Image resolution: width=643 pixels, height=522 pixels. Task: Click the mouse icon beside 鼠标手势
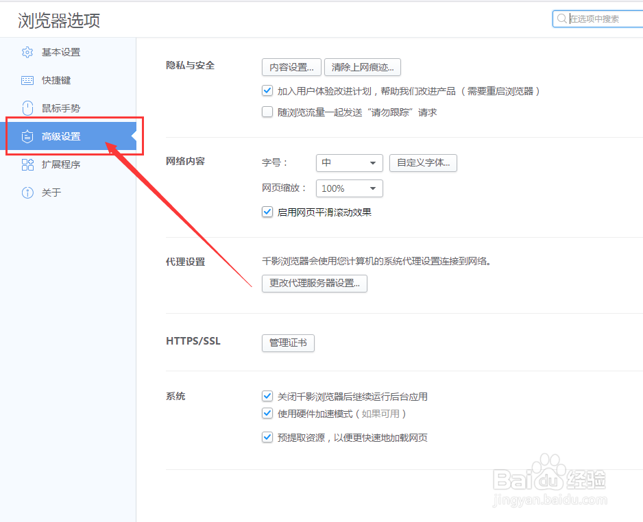[x=27, y=108]
